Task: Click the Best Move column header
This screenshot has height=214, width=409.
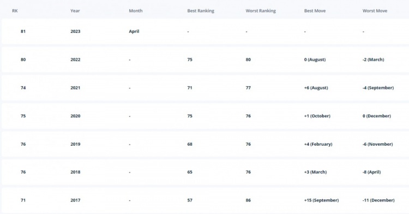Action: click(315, 11)
